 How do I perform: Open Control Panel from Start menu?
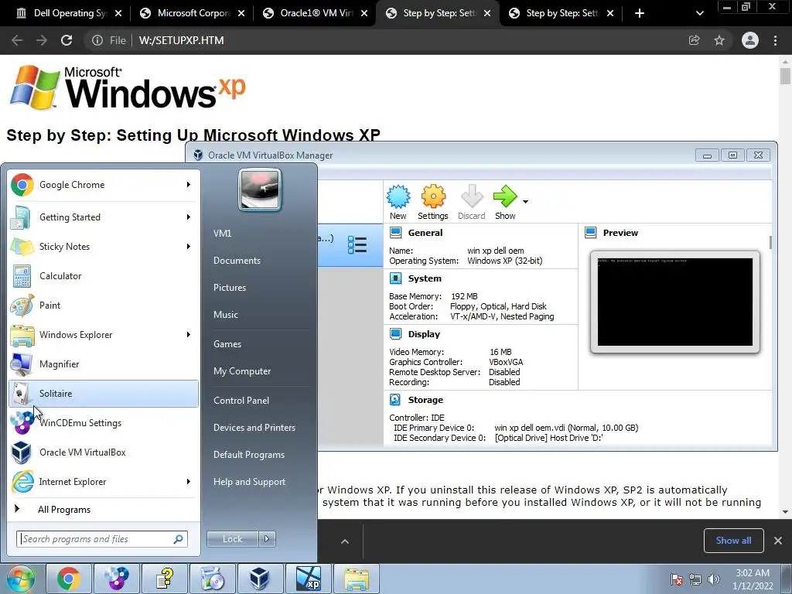[241, 401]
